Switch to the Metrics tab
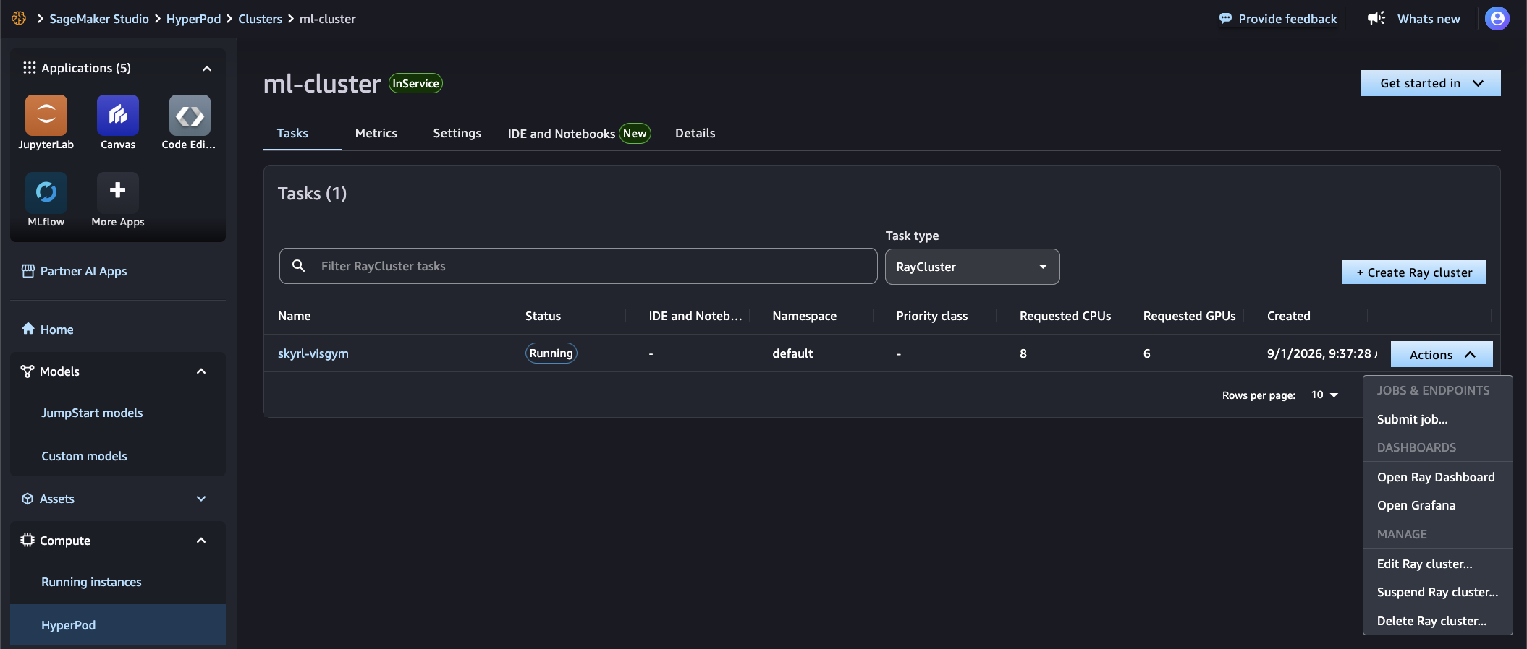This screenshot has height=649, width=1527. [376, 133]
